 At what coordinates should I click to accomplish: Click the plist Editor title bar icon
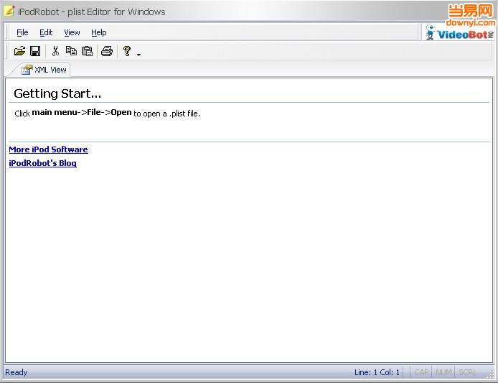tap(9, 11)
